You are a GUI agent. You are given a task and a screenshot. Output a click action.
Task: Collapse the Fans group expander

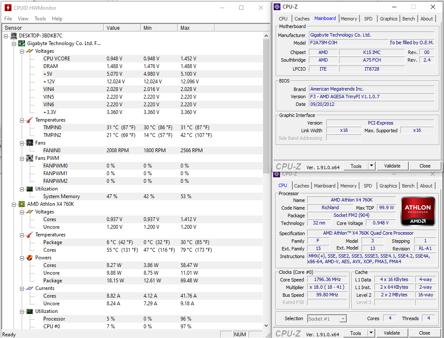coord(22,143)
